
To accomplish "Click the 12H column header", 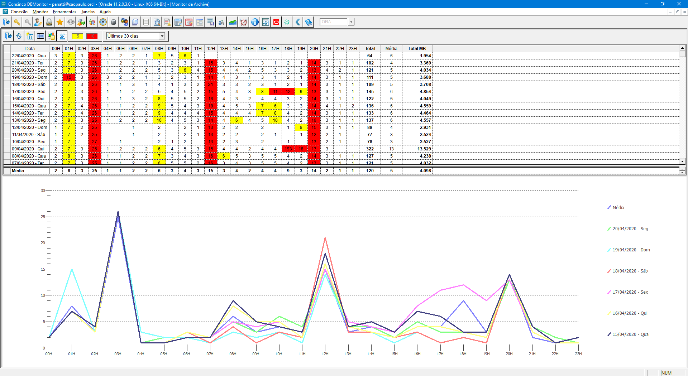I will click(x=211, y=49).
